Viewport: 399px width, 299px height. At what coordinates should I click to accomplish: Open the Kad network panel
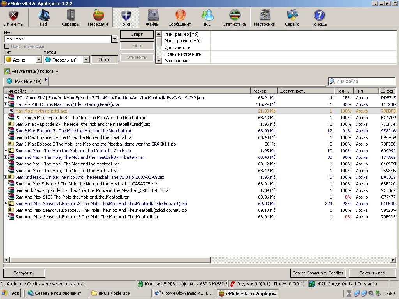tap(43, 18)
